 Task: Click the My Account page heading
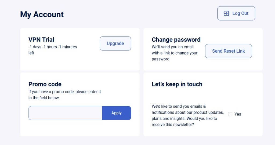click(x=42, y=14)
